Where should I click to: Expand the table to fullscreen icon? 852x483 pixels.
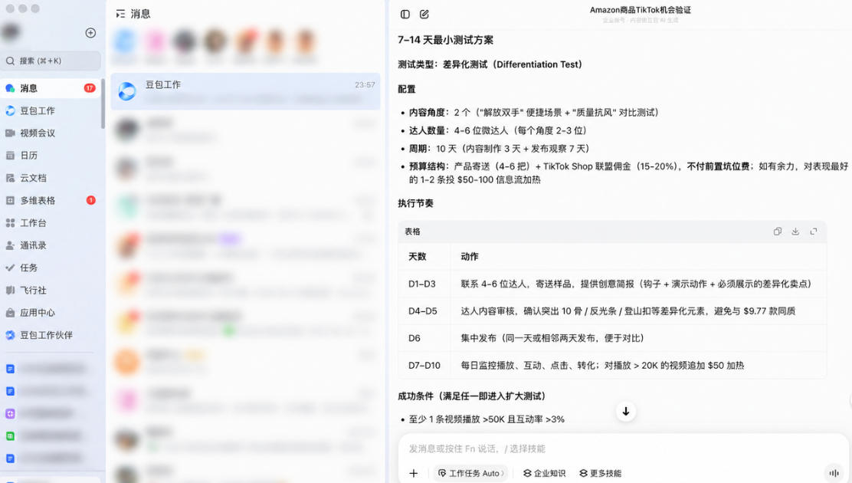[x=814, y=232]
